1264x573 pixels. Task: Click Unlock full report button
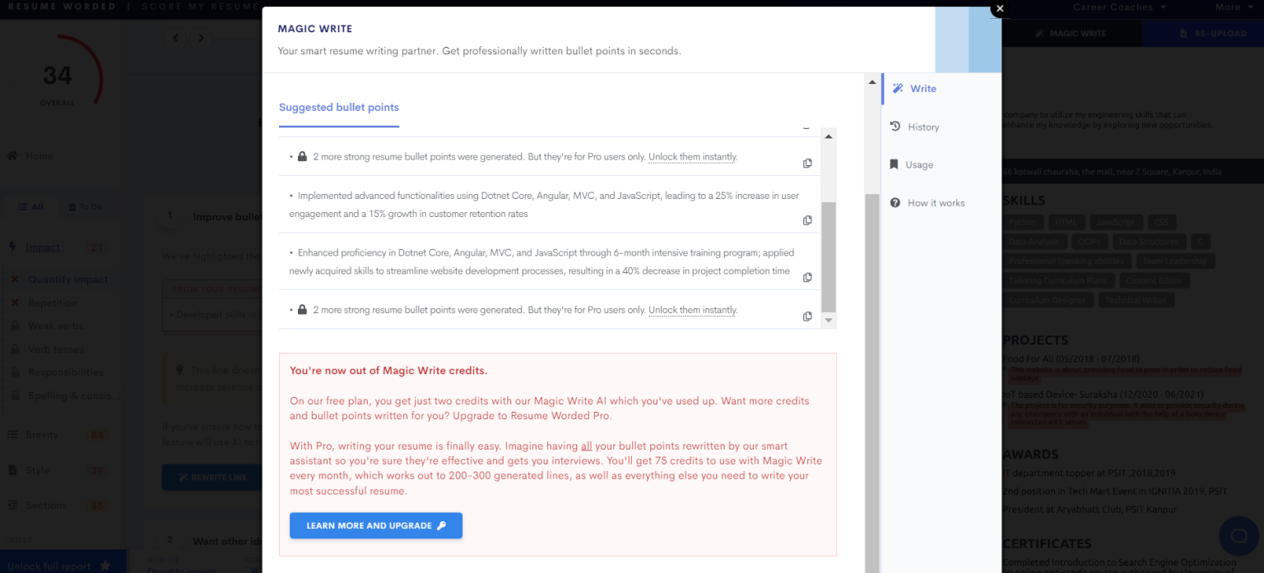pyautogui.click(x=63, y=566)
